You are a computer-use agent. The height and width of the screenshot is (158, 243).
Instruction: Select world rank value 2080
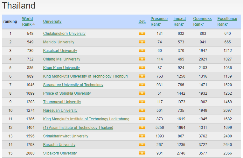[x=30, y=153]
